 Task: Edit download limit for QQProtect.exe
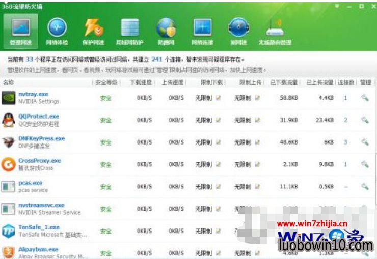pyautogui.click(x=218, y=120)
